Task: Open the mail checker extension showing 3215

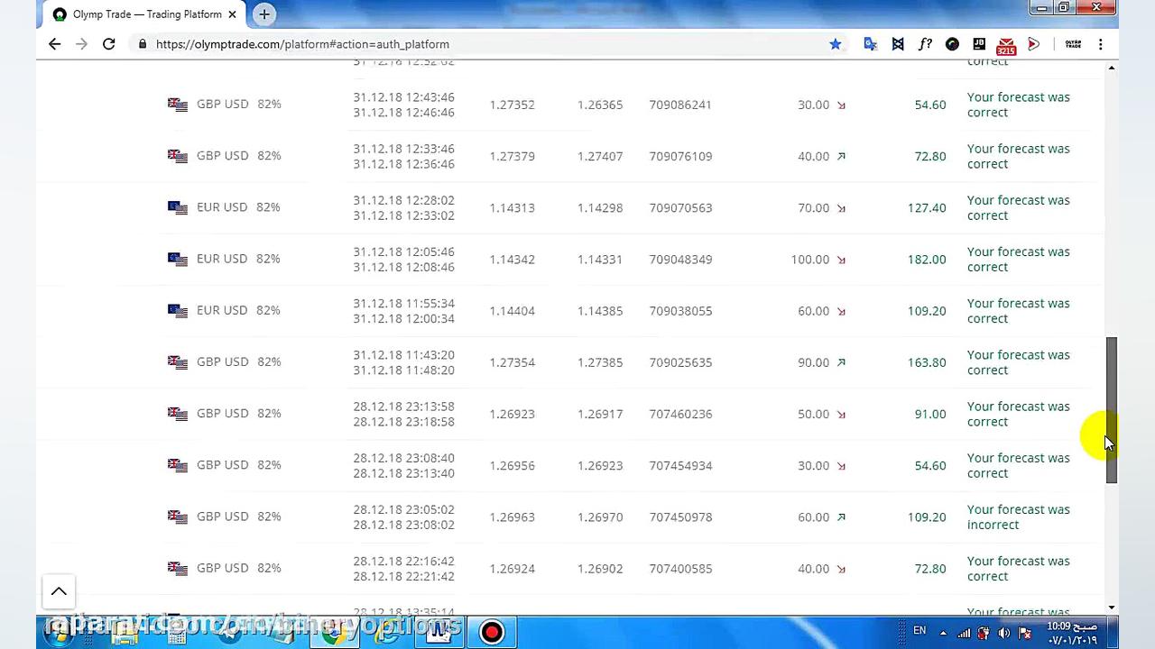Action: coord(1006,45)
